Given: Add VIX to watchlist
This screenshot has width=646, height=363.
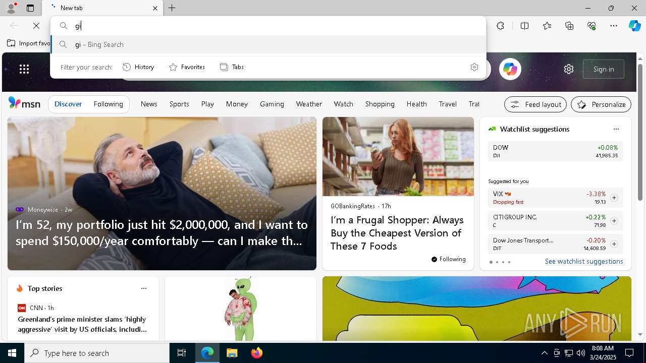Looking at the screenshot, I should point(614,198).
